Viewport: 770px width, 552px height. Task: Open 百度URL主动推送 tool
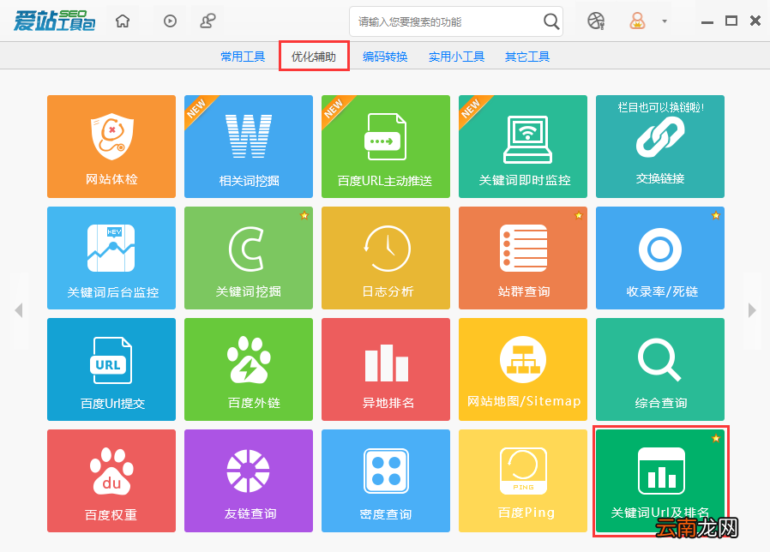386,147
